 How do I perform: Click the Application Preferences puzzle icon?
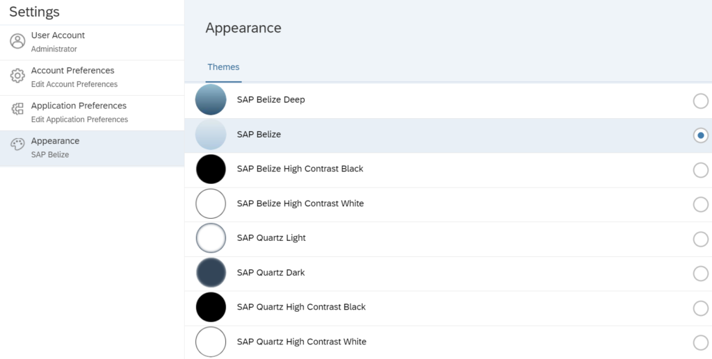tap(17, 109)
